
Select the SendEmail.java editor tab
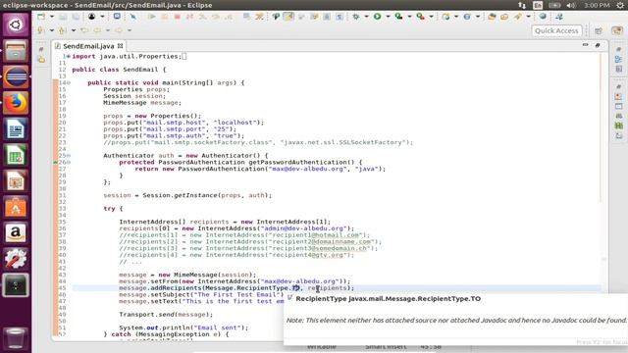click(88, 46)
